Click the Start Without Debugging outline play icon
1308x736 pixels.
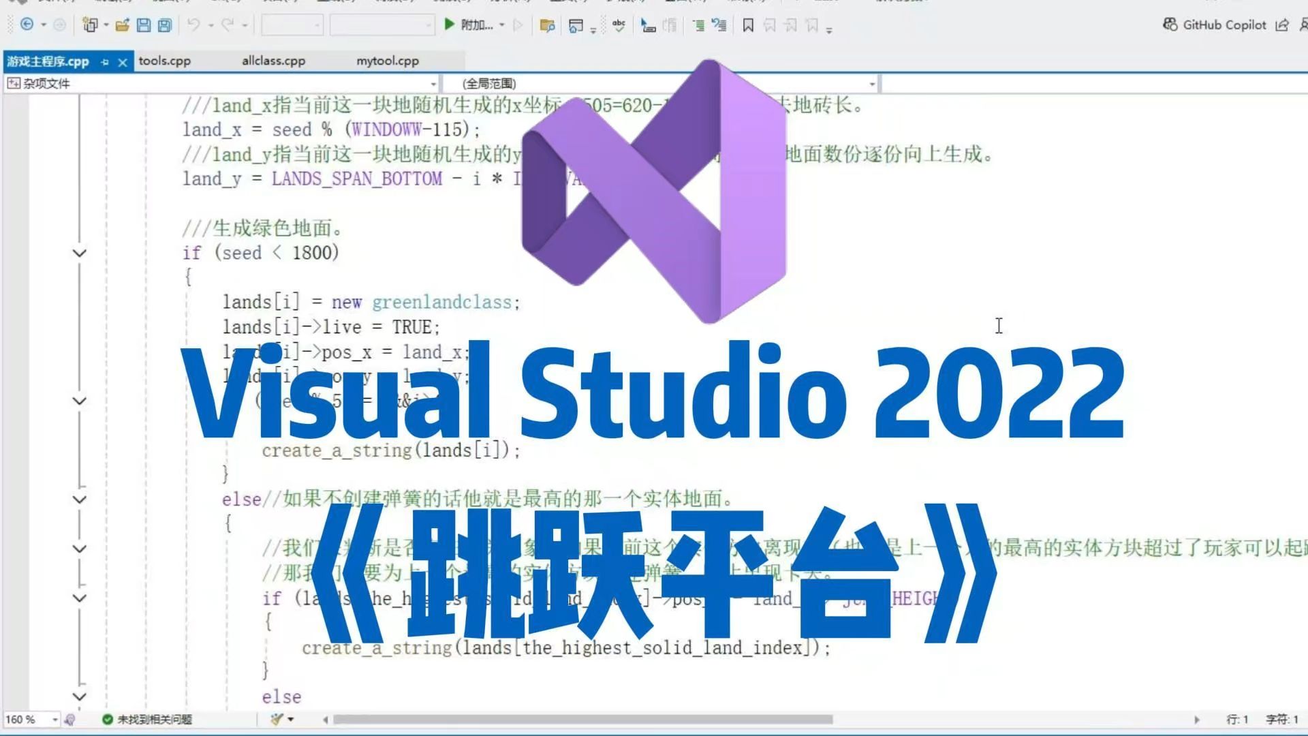[x=518, y=25]
